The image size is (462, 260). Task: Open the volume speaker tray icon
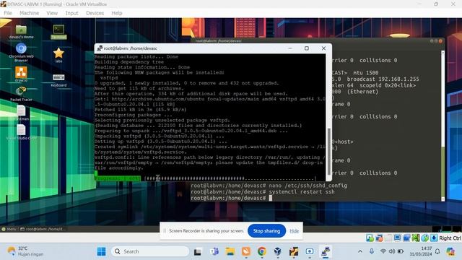pos(391,251)
